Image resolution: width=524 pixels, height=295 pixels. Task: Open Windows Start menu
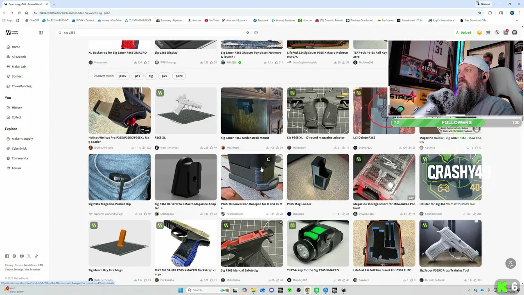point(181,290)
